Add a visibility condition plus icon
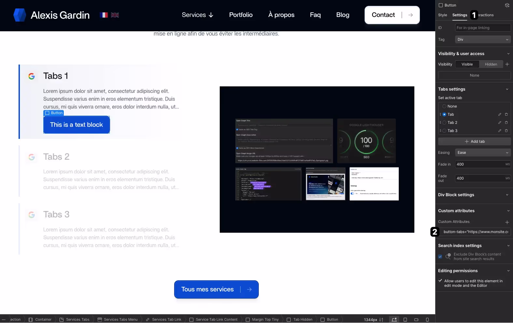513x323 pixels. 507,64
